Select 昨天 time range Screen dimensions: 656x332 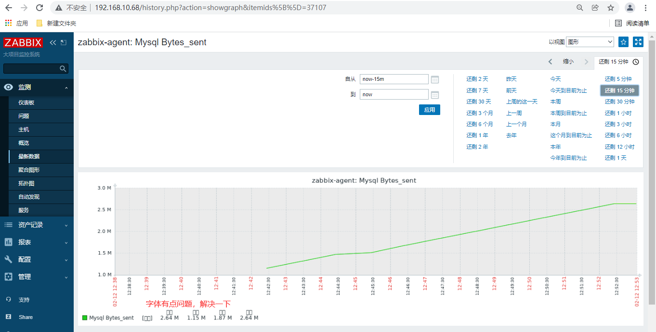point(511,79)
